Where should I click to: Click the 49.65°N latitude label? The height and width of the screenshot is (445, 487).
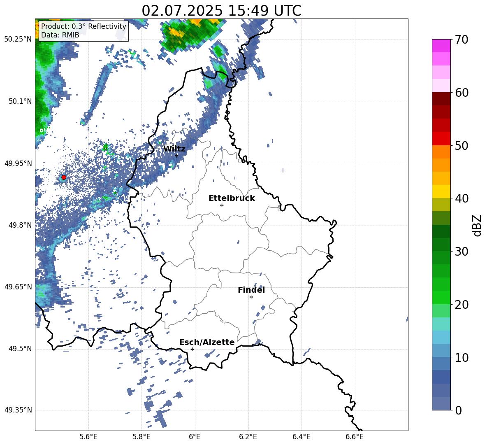coord(18,287)
